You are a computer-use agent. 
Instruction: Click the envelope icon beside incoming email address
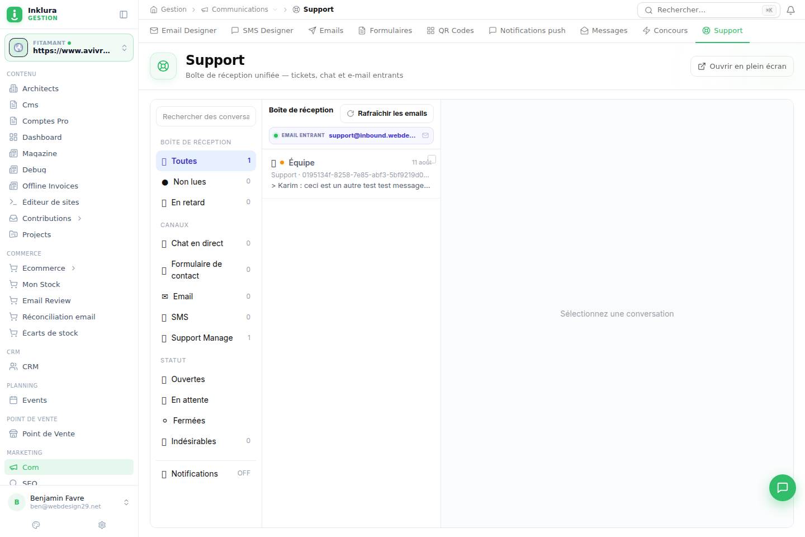[x=425, y=135]
